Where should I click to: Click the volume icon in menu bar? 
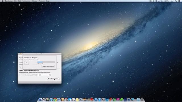[153, 1]
